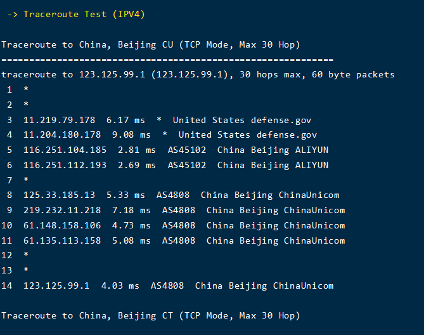Click latency value '2.69 ms'

pos(136,165)
